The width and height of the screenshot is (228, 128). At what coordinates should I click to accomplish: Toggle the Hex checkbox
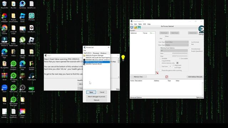pyautogui.click(x=164, y=38)
